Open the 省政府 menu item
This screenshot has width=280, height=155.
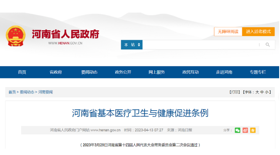click(55, 72)
